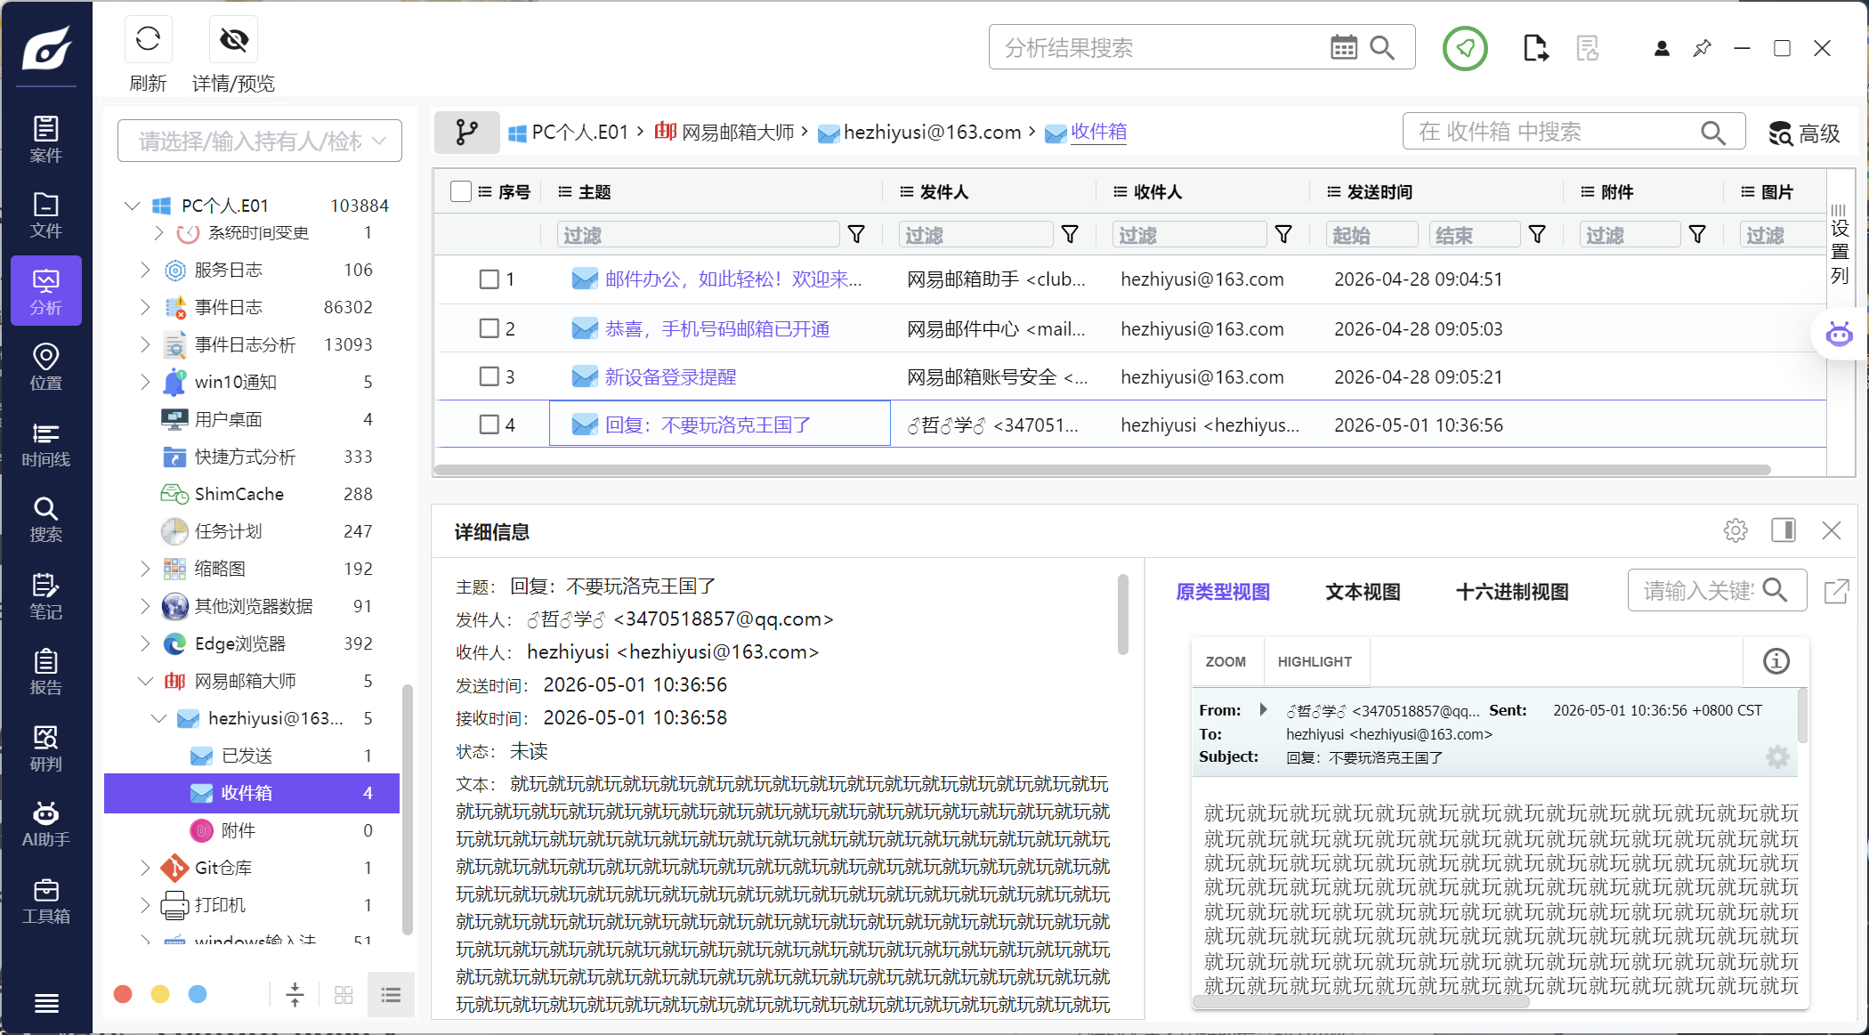Switch to 十六进制视图 tab
Viewport: 1869px width, 1035px height.
1512,592
